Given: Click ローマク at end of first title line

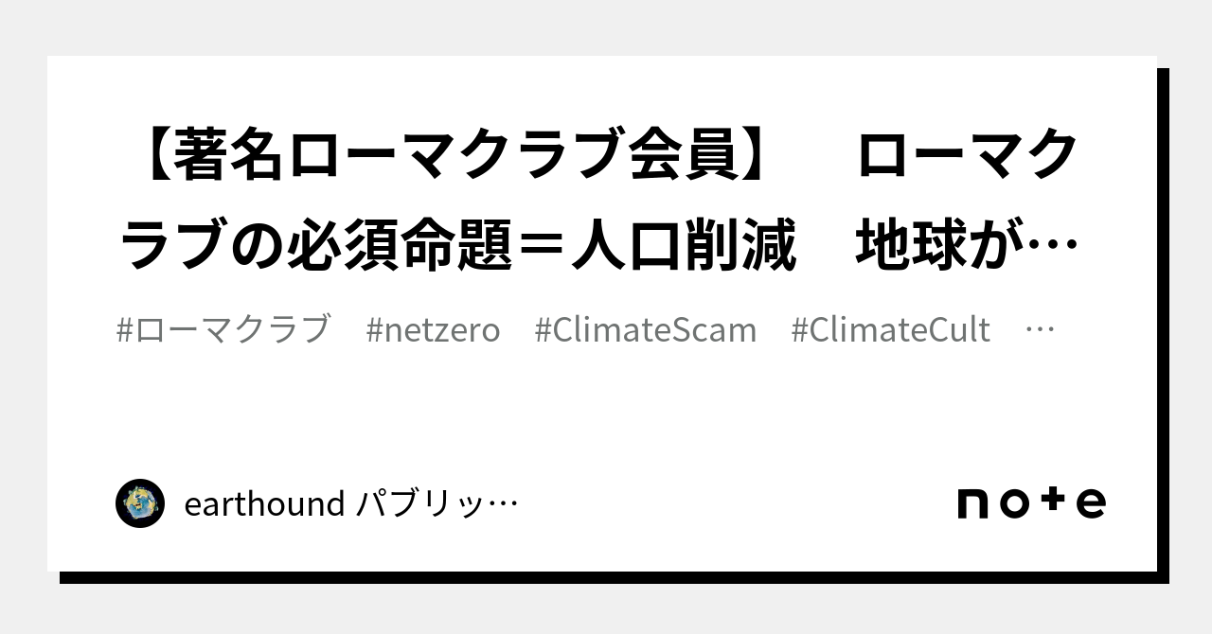Looking at the screenshot, I should tap(970, 156).
